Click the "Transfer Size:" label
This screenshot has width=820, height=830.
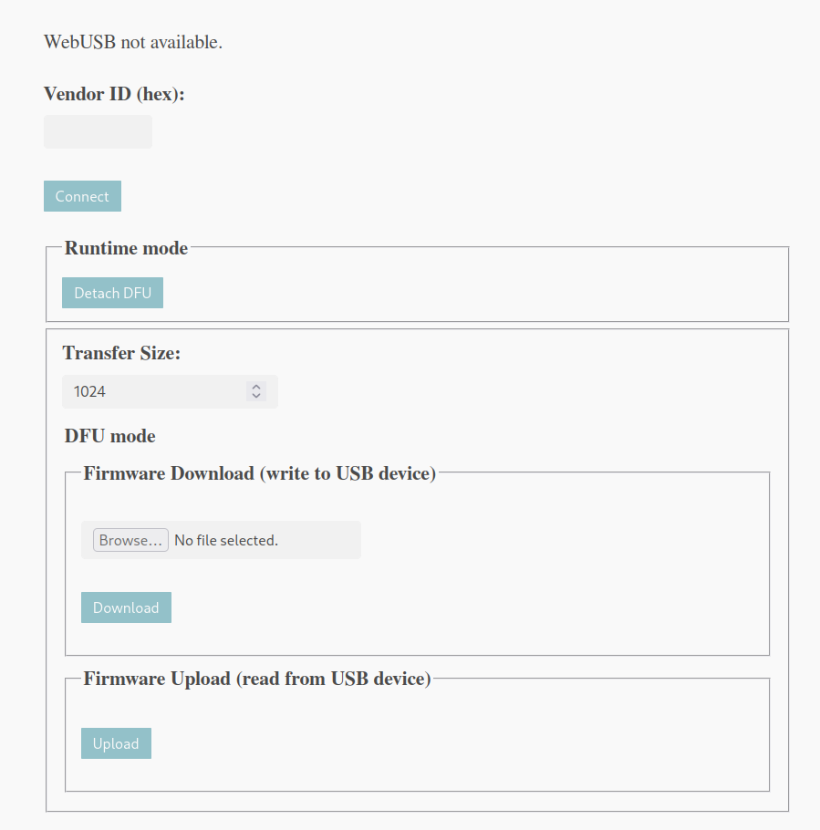(121, 353)
